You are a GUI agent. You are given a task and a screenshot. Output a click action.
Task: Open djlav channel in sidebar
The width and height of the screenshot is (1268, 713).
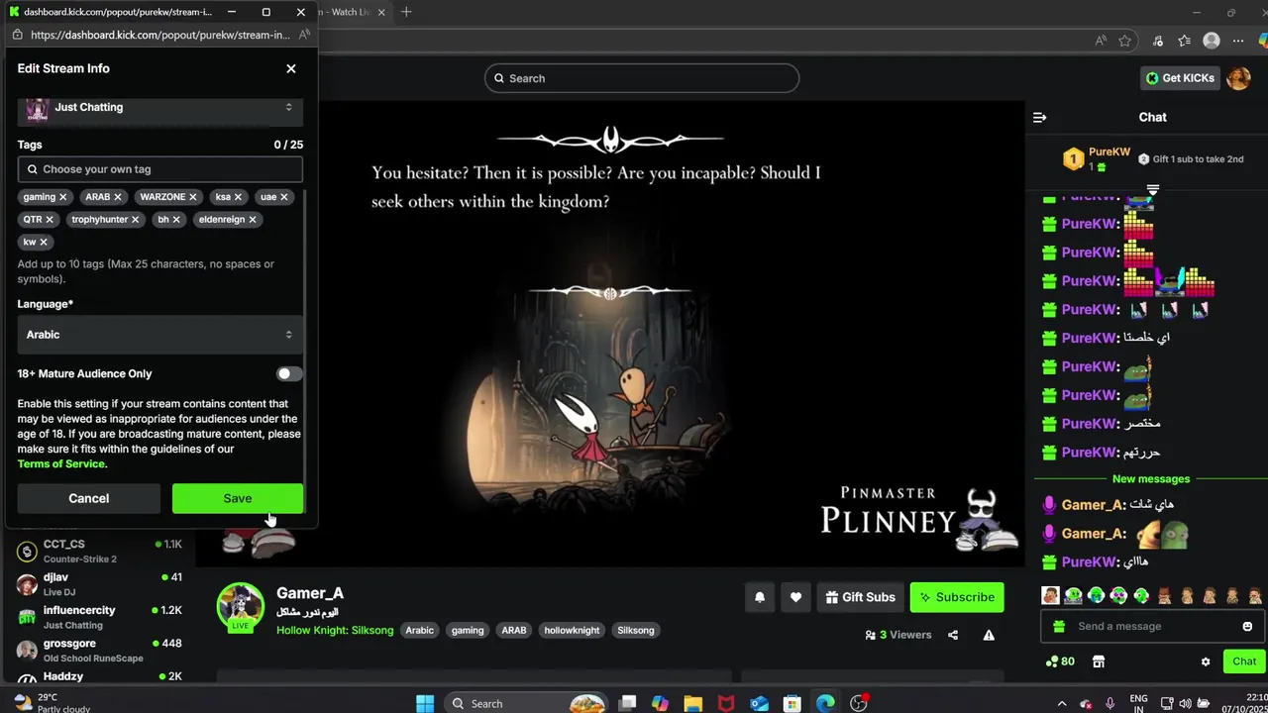coord(99,583)
